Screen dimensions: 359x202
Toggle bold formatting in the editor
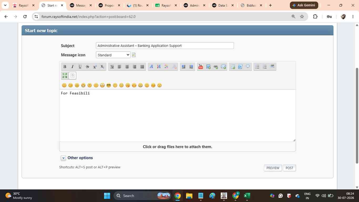pyautogui.click(x=65, y=67)
